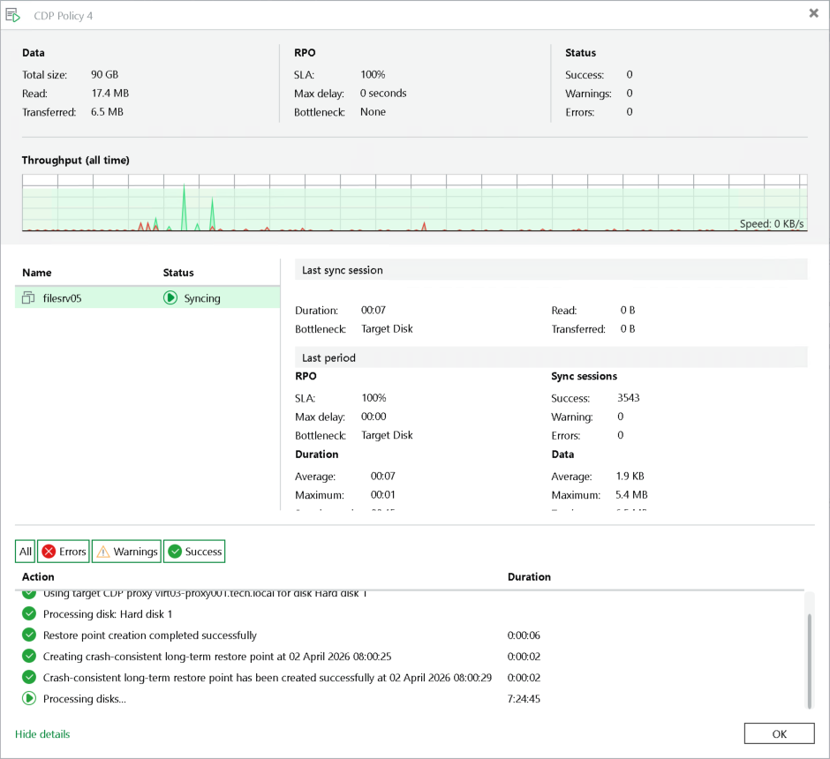Toggle the Success filter button
Viewport: 830px width, 759px height.
(x=194, y=551)
